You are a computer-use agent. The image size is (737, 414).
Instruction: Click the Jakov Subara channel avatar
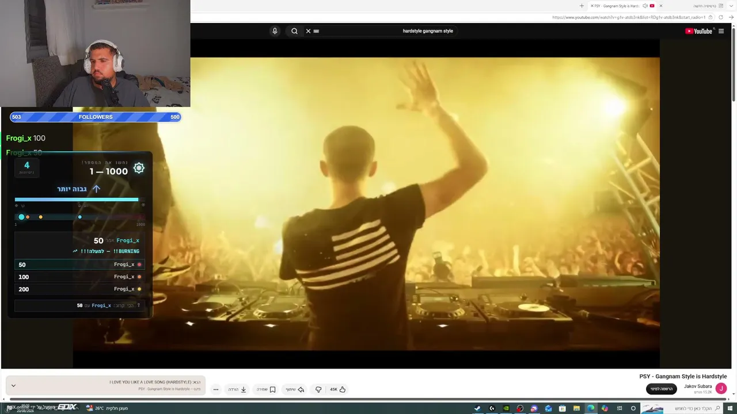pyautogui.click(x=721, y=389)
